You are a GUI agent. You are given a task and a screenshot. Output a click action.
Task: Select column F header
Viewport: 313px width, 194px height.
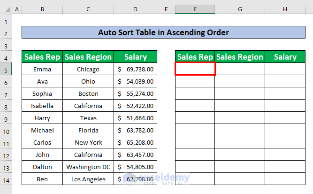tap(195, 9)
